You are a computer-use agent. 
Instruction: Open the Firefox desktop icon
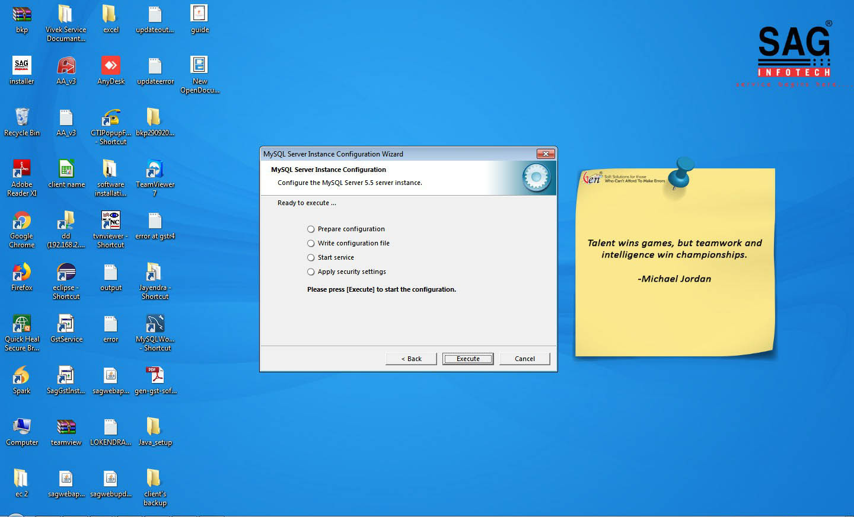tap(22, 273)
